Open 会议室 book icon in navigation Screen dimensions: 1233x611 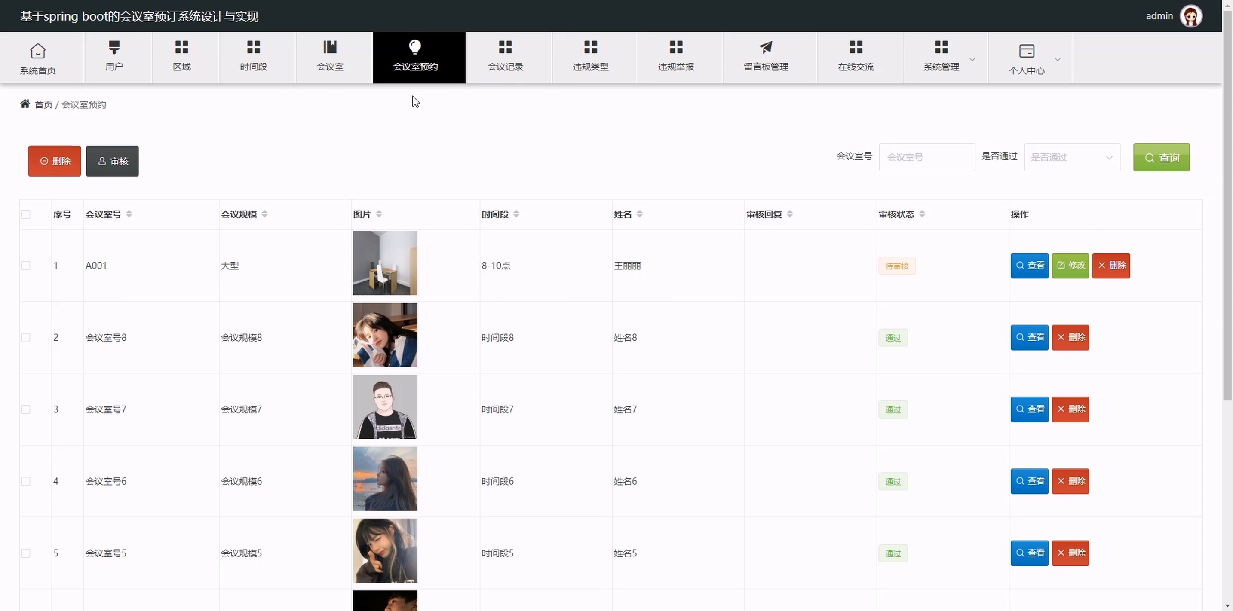click(x=330, y=47)
